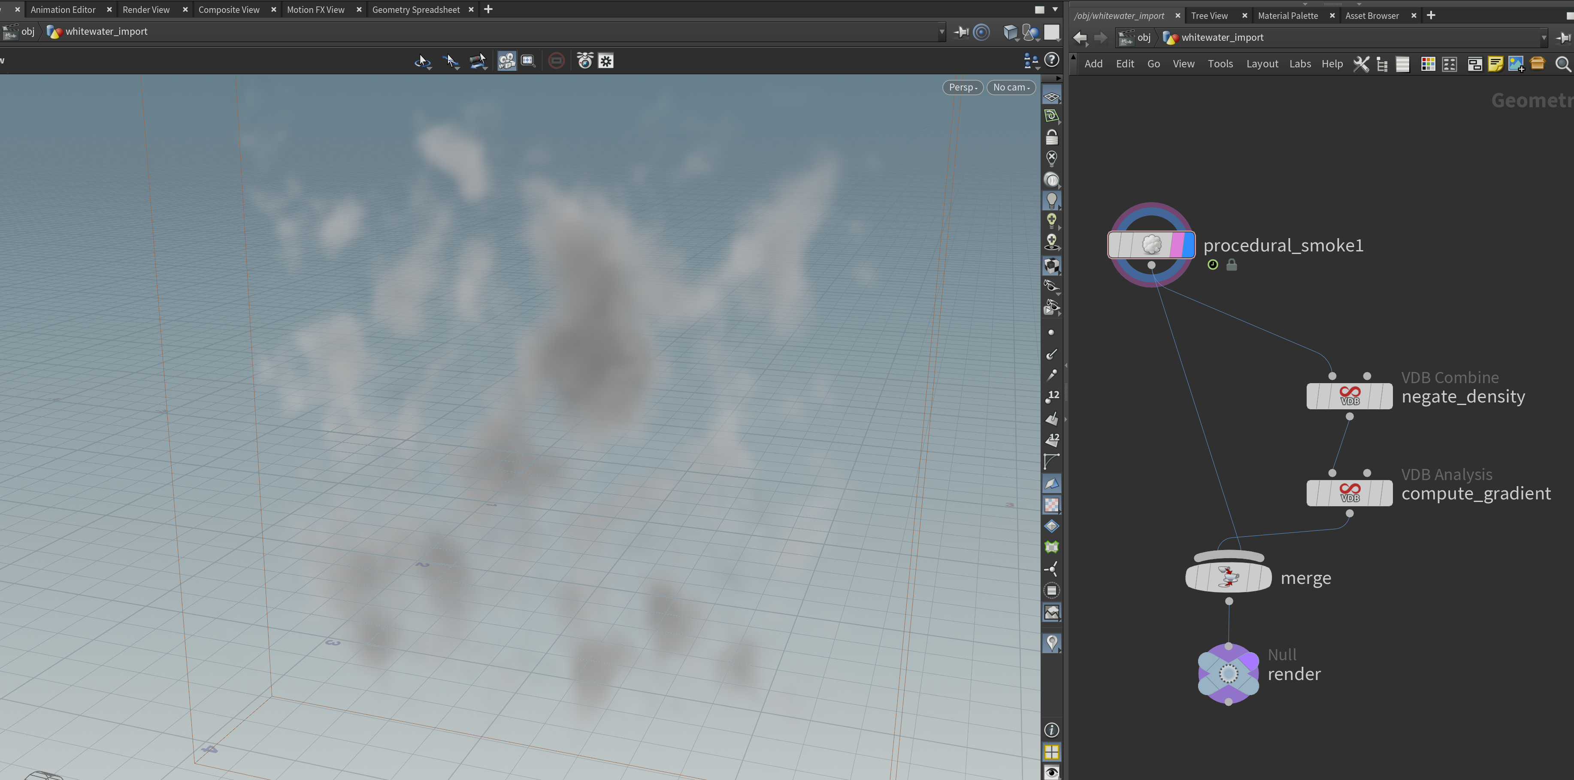Open the Labs menu
This screenshot has height=780, width=1574.
point(1300,63)
